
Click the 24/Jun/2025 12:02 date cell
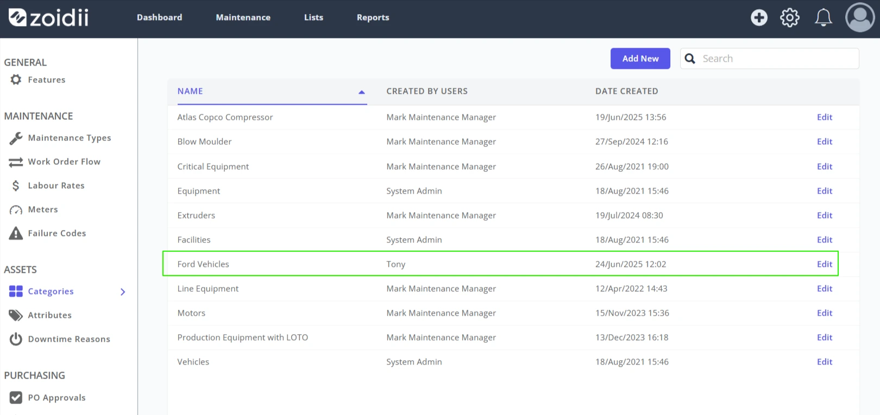click(x=631, y=264)
